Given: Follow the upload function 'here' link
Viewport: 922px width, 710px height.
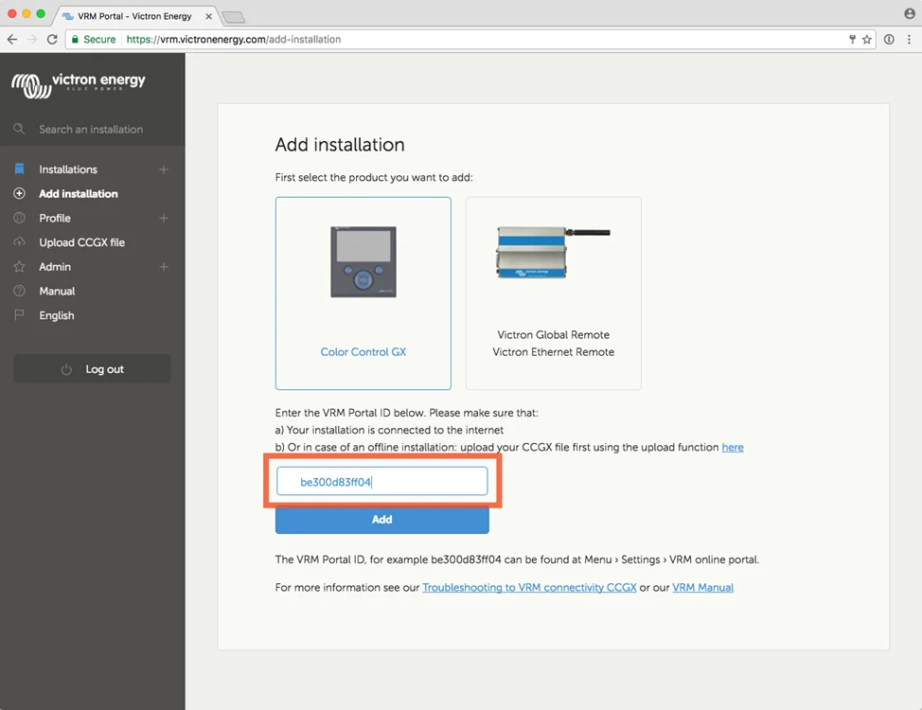Looking at the screenshot, I should 733,447.
